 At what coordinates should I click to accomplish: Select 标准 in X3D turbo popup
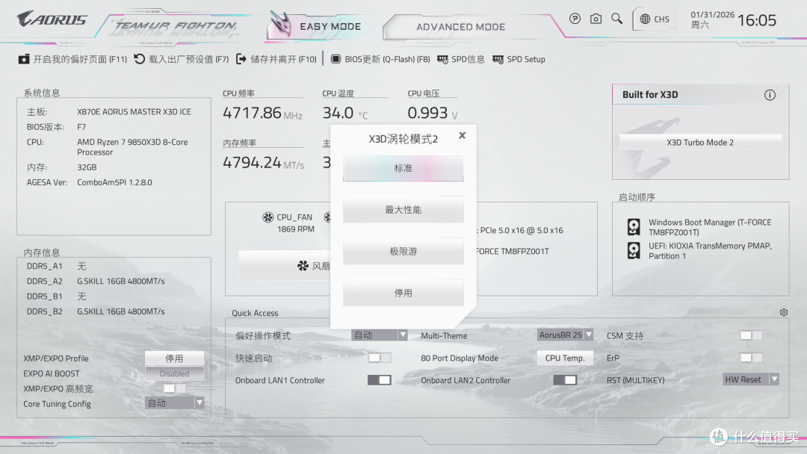pos(403,167)
